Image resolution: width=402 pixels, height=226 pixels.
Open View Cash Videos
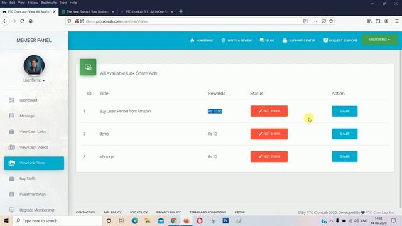coord(34,148)
